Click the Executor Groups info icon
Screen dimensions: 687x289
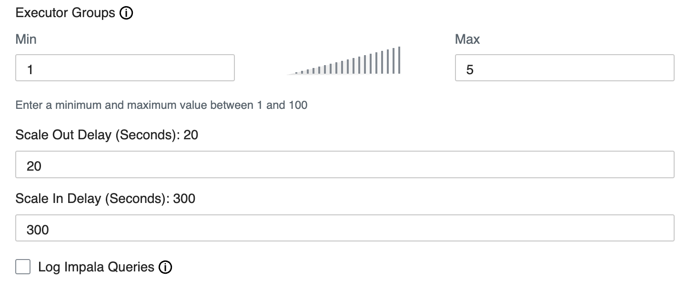point(126,13)
